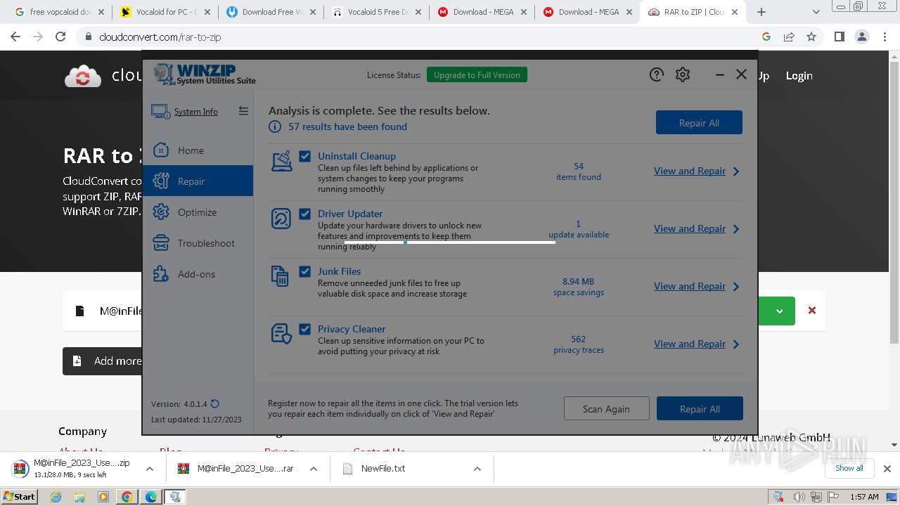Open the Windows Start button
900x506 pixels.
20,497
